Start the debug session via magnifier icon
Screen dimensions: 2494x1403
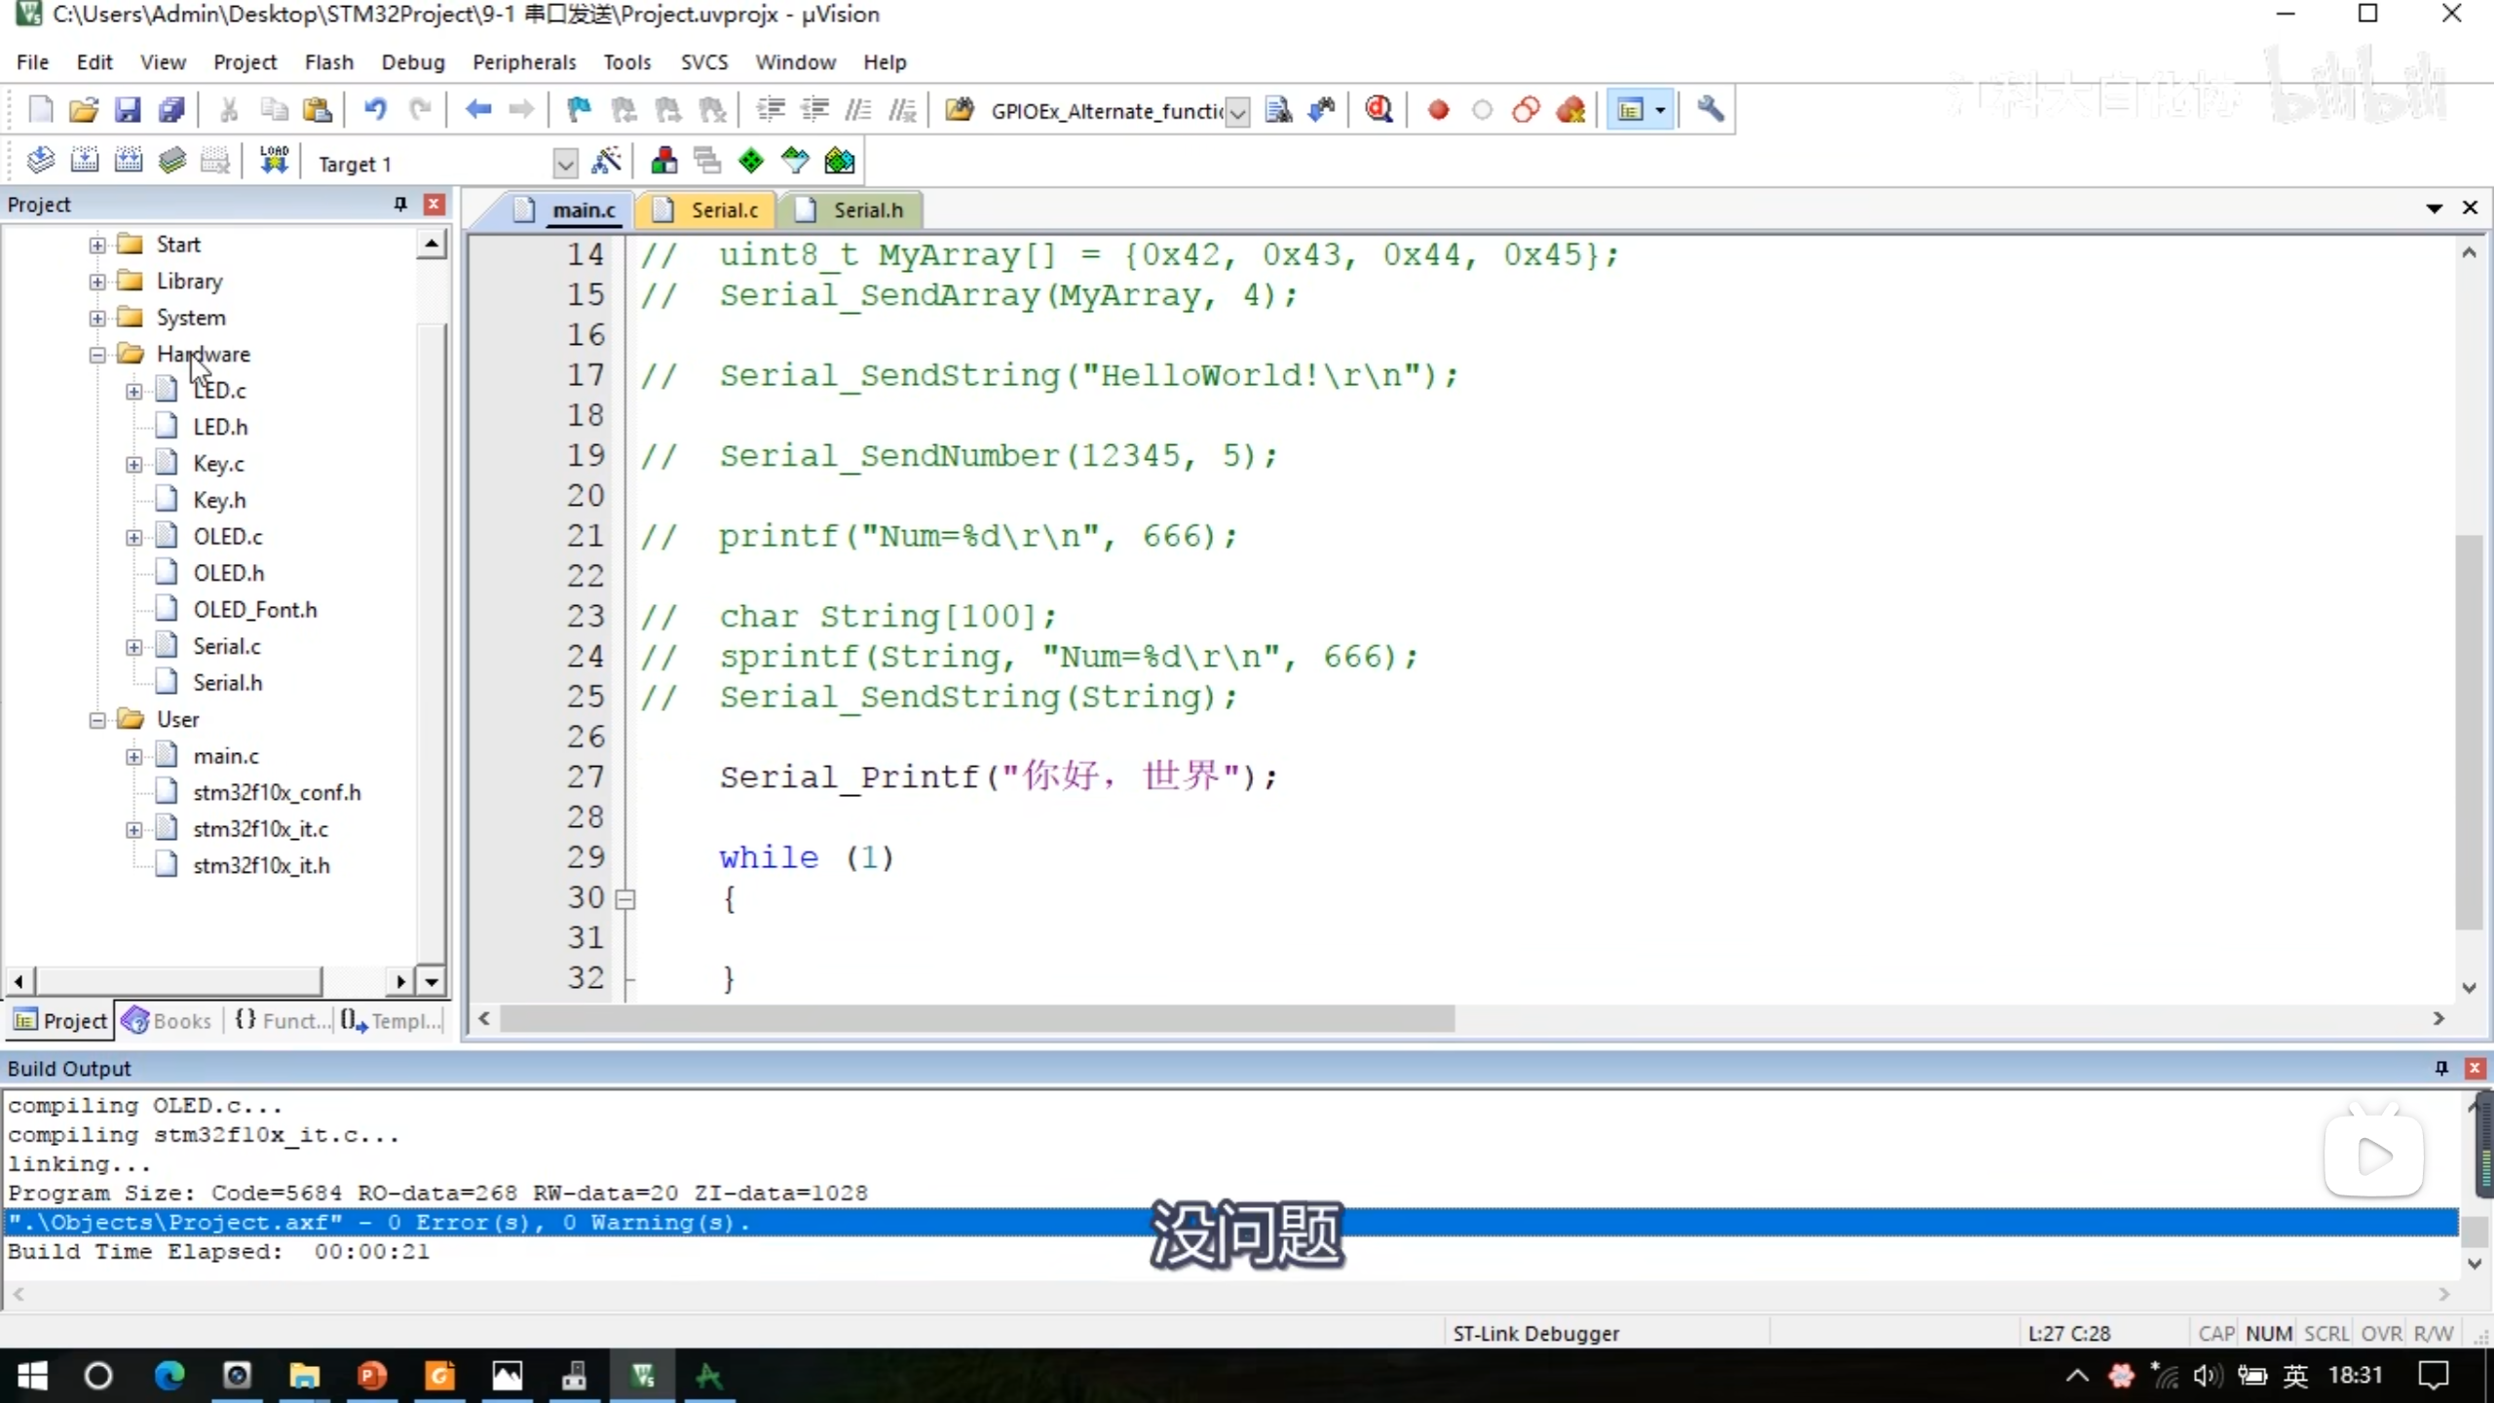(1379, 109)
